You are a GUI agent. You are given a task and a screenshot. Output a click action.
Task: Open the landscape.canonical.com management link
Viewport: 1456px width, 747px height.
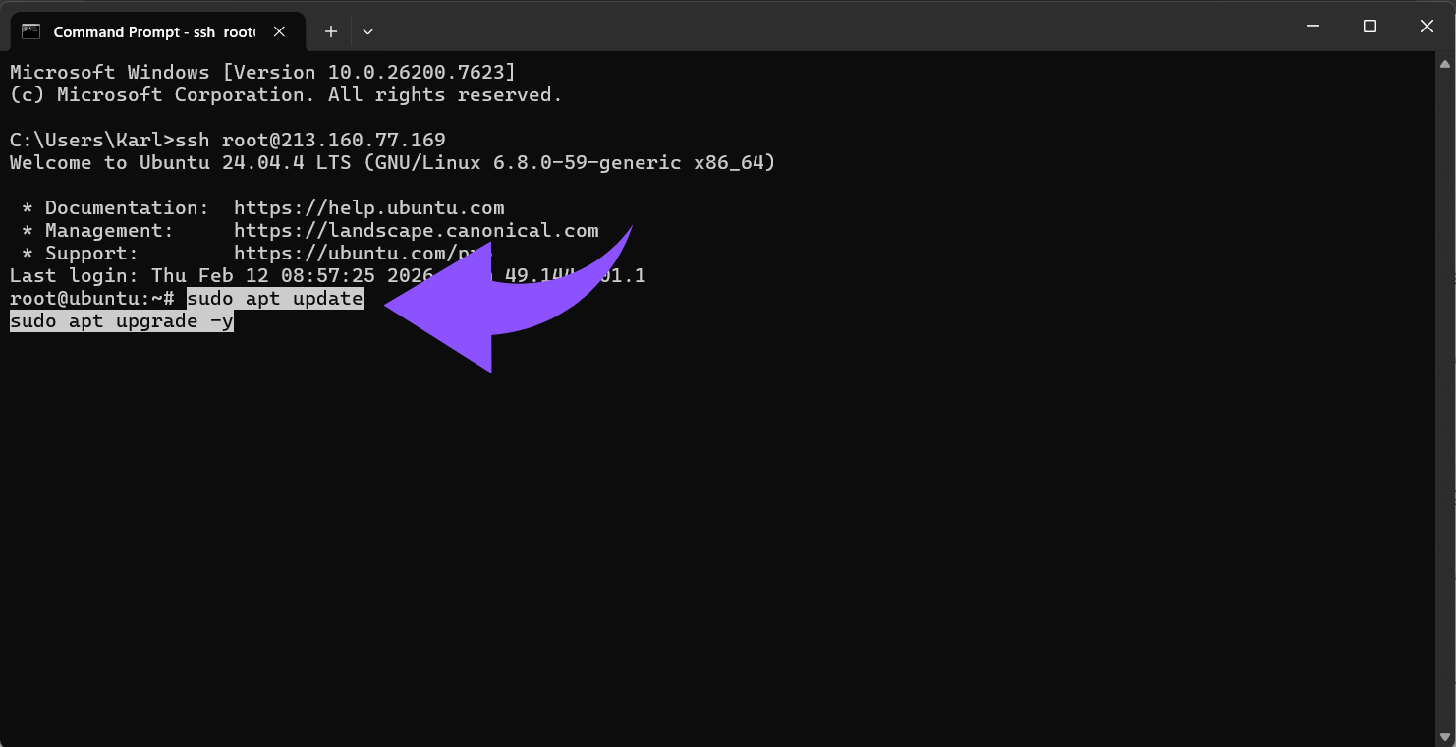tap(416, 231)
